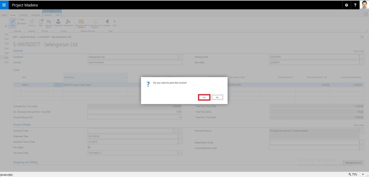Click the Post icon in Posting group

pyautogui.click(x=41, y=22)
